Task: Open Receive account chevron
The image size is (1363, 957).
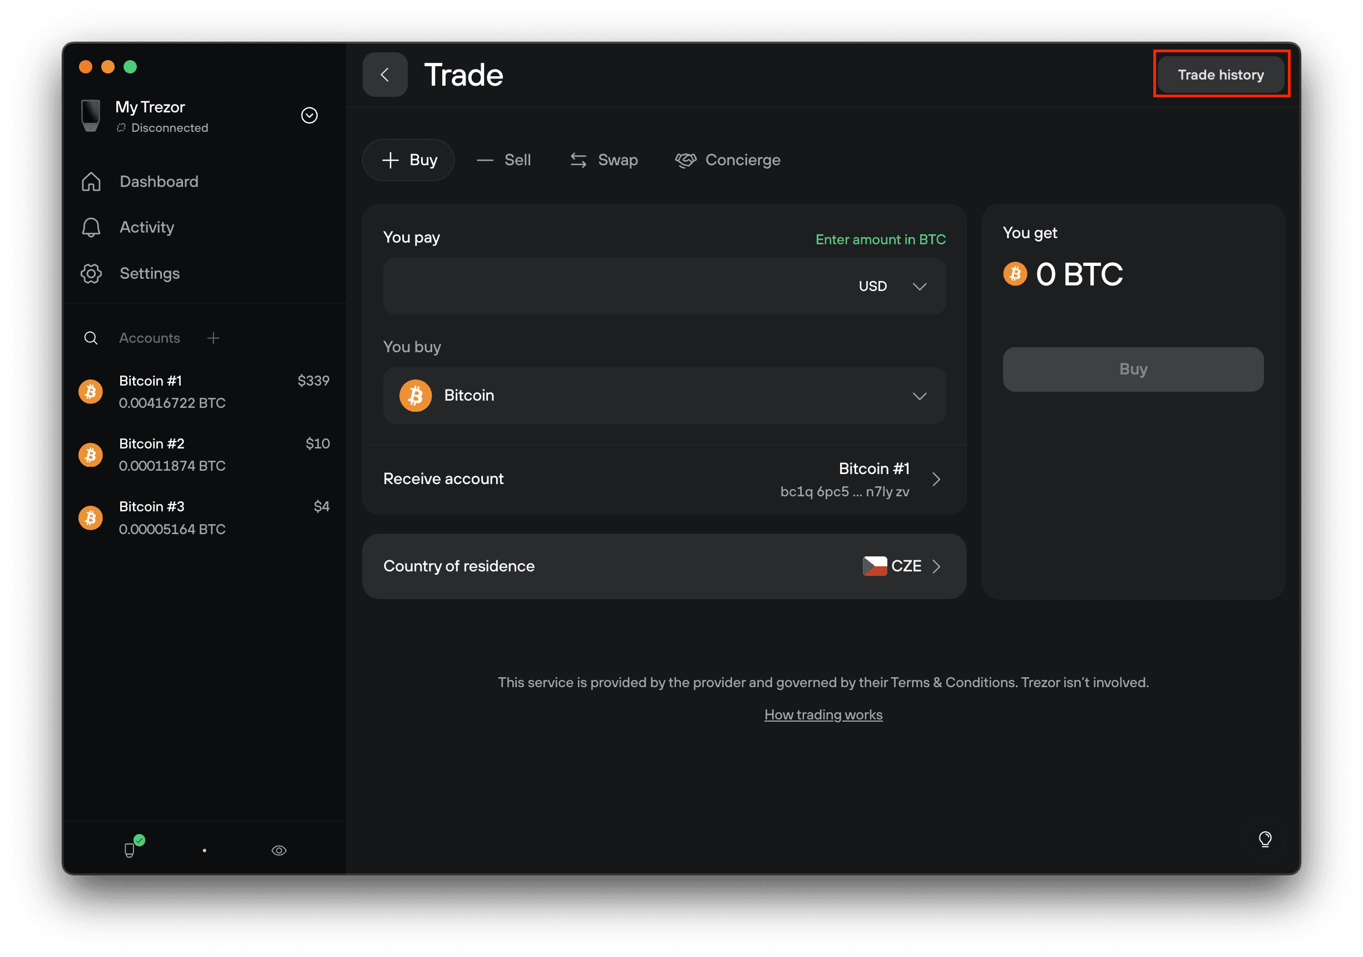Action: pyautogui.click(x=936, y=480)
